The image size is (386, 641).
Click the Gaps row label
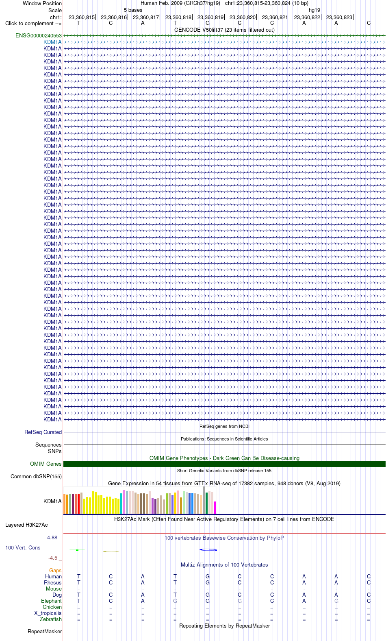click(x=56, y=571)
